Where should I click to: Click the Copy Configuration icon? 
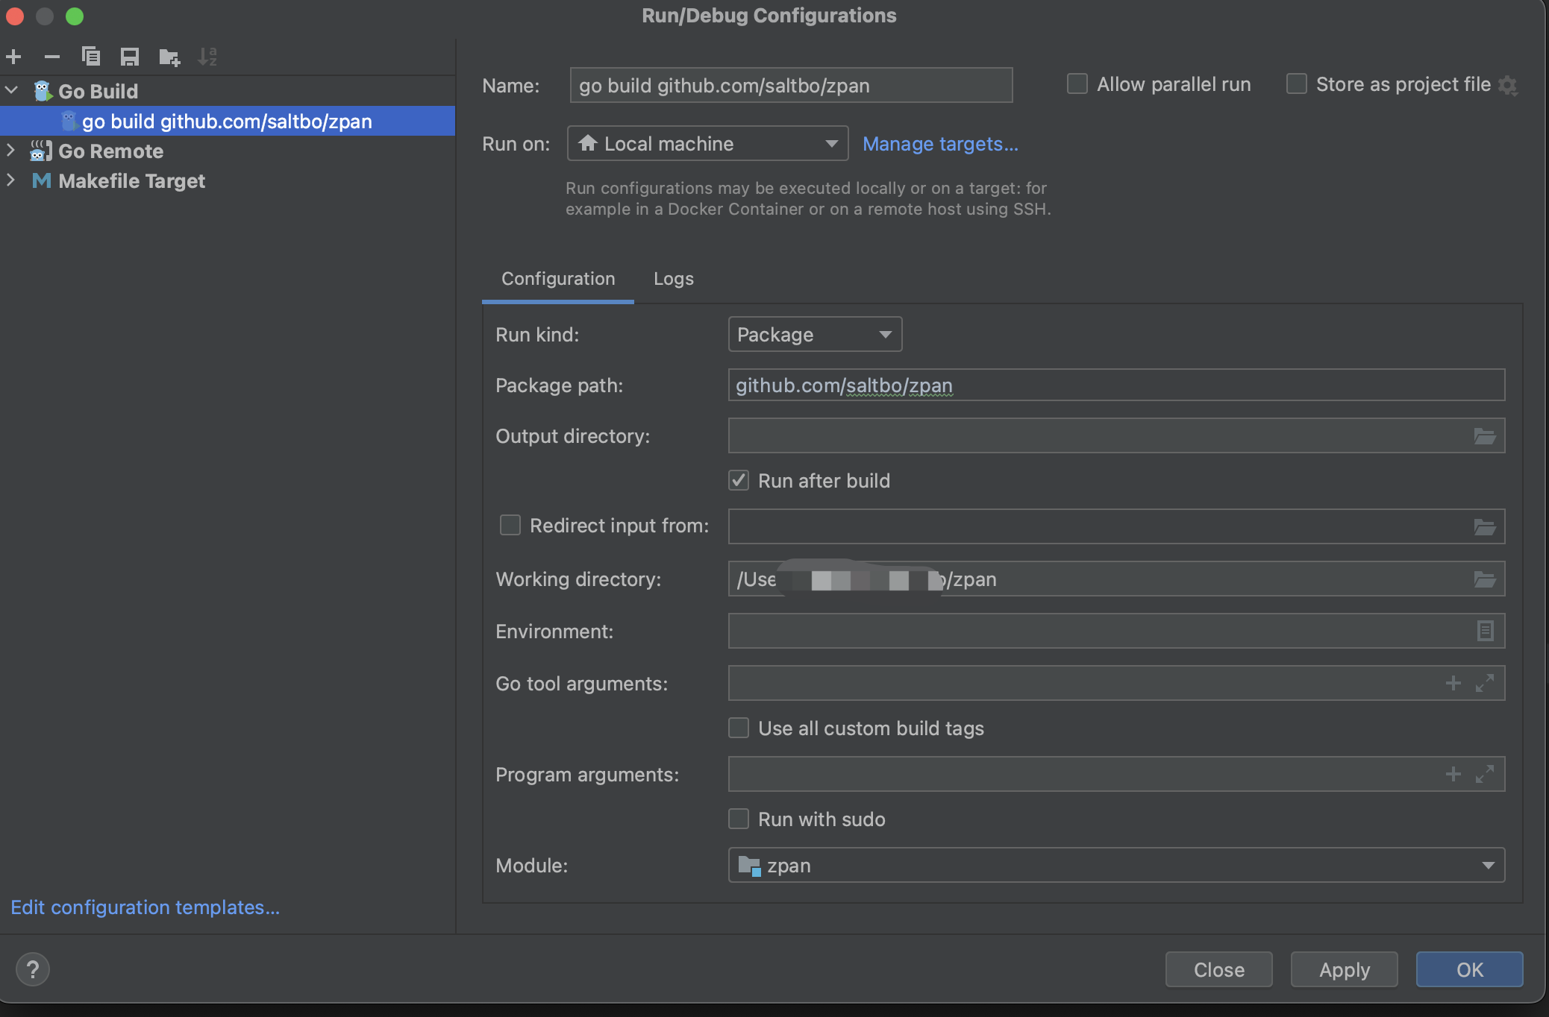tap(90, 57)
